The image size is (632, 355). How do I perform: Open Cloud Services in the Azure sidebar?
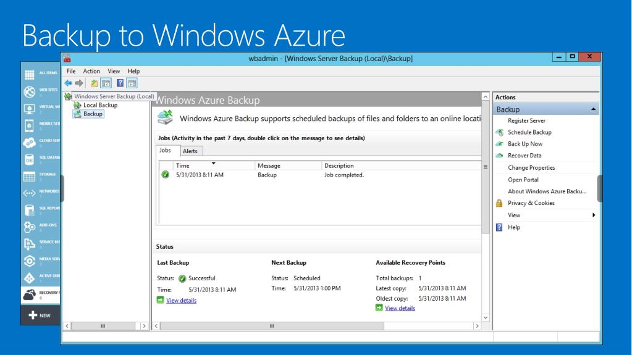coord(41,142)
